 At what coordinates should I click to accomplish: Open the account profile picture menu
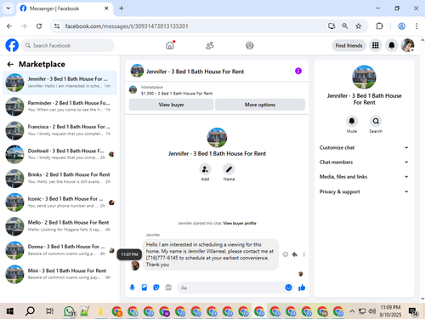pyautogui.click(x=408, y=45)
